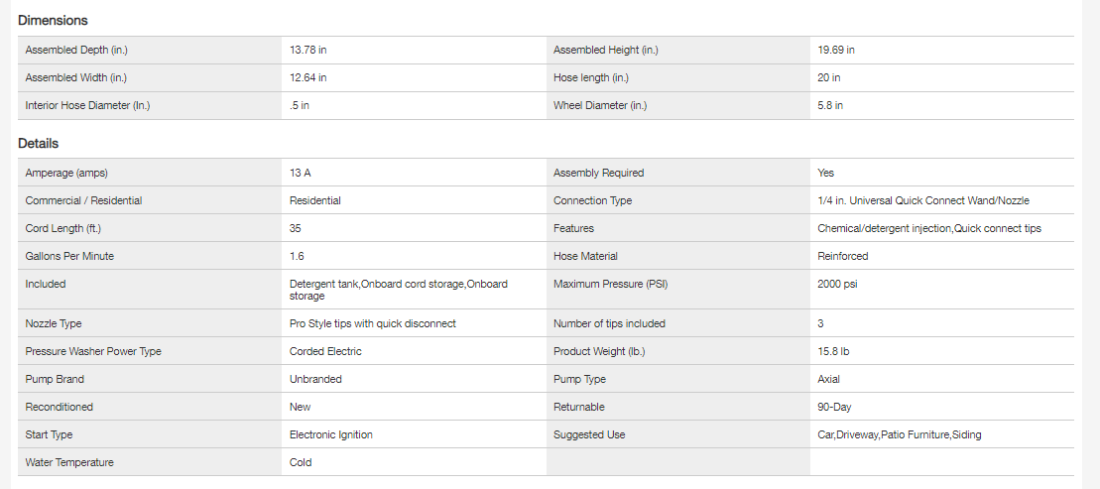Click the Assembled Depth (in.) label
The width and height of the screenshot is (1100, 489).
click(x=76, y=50)
